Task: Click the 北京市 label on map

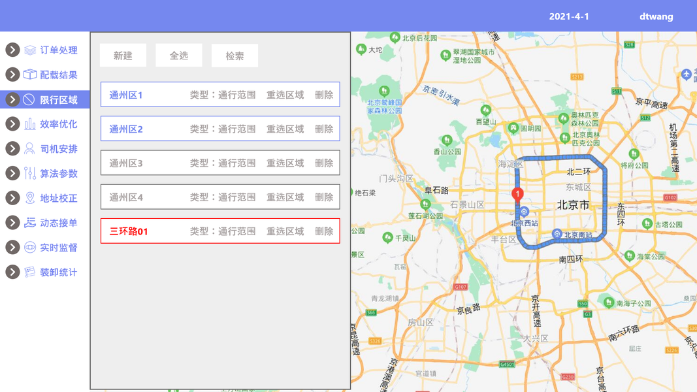Action: [x=573, y=205]
